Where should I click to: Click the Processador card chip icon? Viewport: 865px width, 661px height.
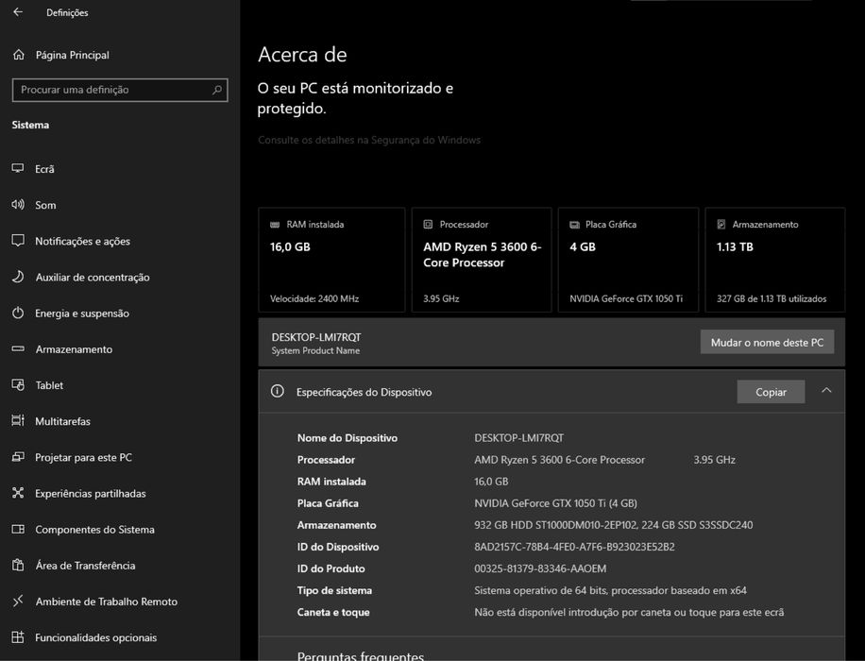[428, 224]
